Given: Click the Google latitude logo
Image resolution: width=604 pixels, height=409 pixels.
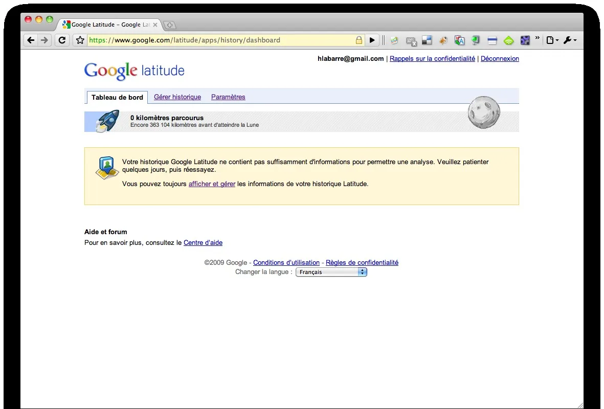Looking at the screenshot, I should click(134, 71).
